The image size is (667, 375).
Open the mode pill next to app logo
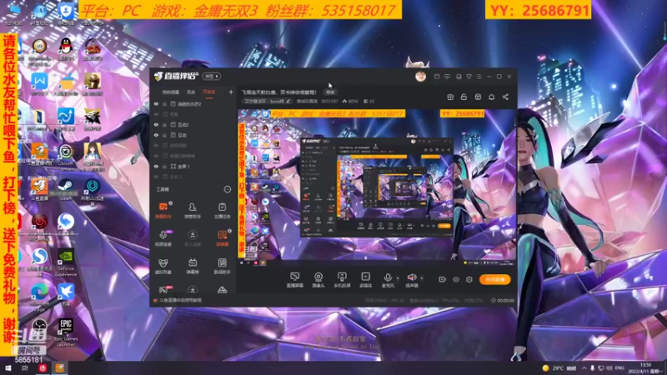(212, 76)
